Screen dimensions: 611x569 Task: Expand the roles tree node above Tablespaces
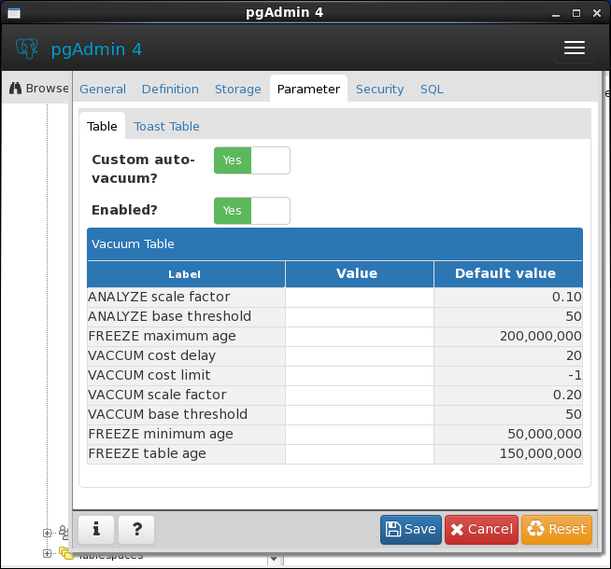point(47,533)
